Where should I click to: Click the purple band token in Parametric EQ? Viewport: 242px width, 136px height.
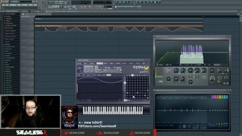[171, 110]
